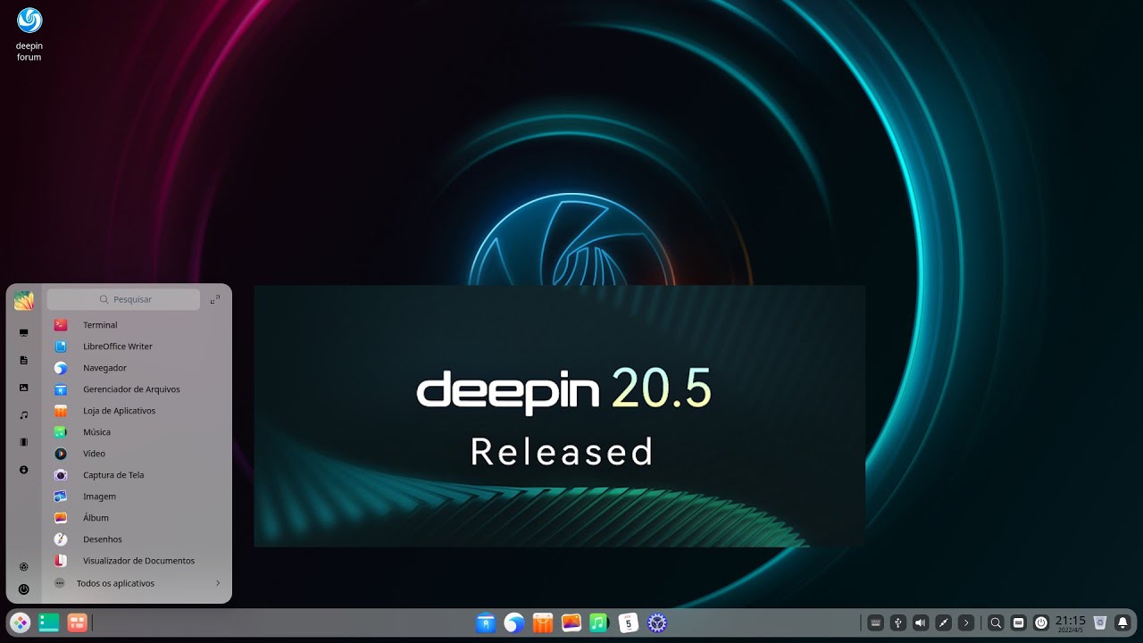The image size is (1143, 643).
Task: Open file manager from the dock
Action: pyautogui.click(x=485, y=622)
